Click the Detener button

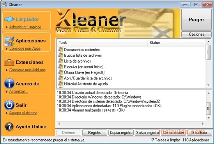pyautogui.click(x=69, y=133)
